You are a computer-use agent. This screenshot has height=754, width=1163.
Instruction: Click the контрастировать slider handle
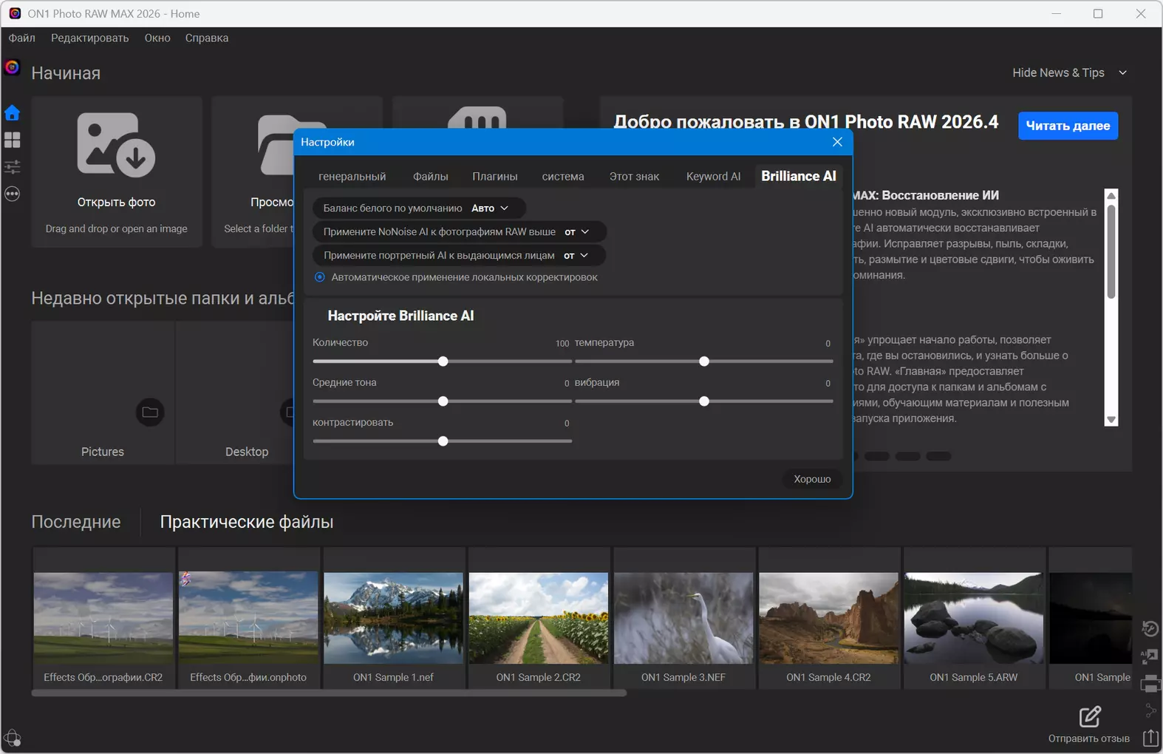coord(443,441)
